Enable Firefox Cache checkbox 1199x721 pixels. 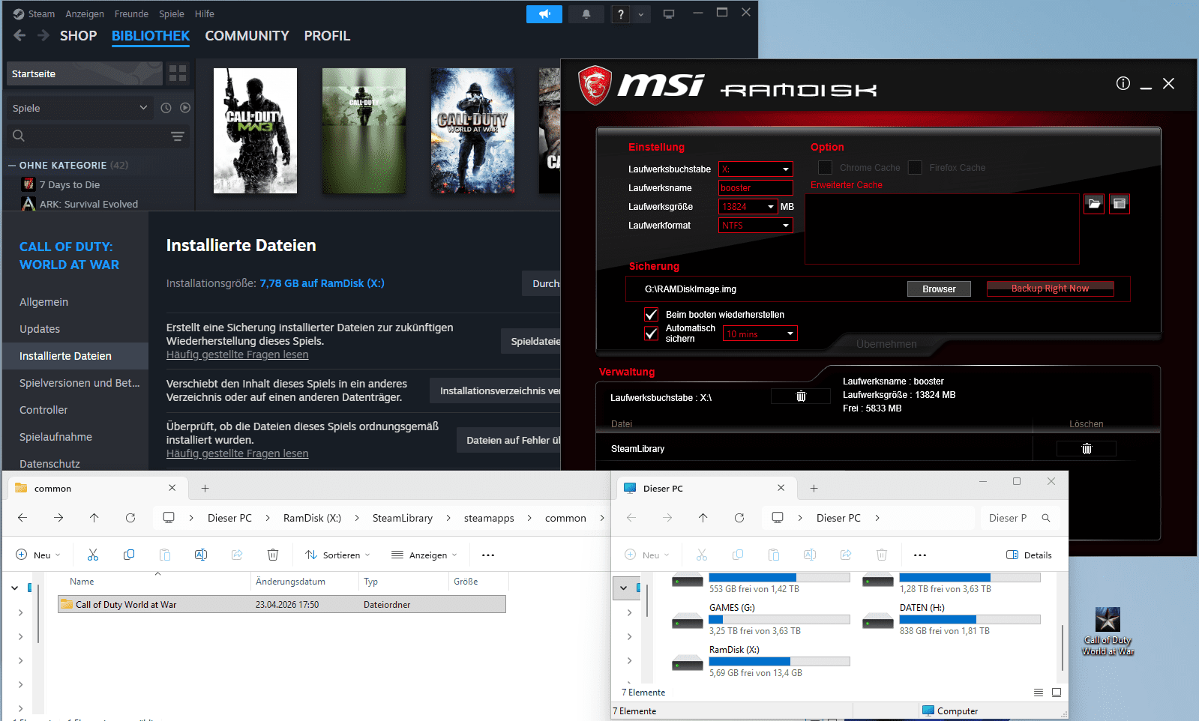[915, 168]
